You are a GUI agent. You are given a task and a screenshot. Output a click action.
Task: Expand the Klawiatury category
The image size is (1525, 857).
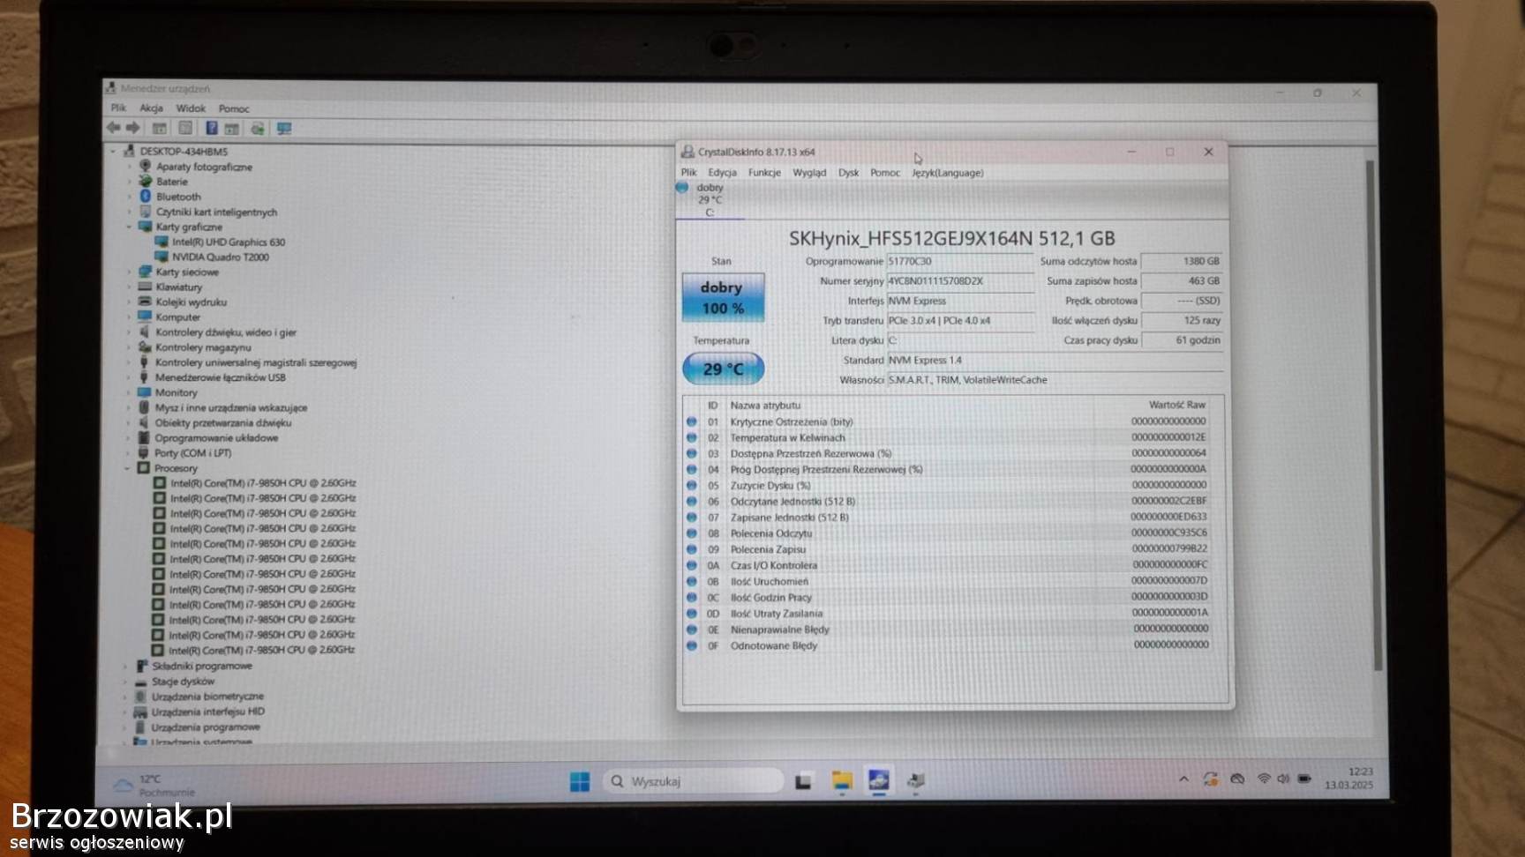click(x=129, y=287)
